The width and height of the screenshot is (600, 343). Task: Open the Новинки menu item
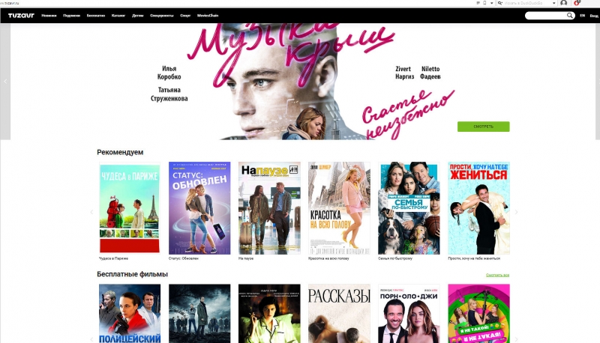pos(49,15)
